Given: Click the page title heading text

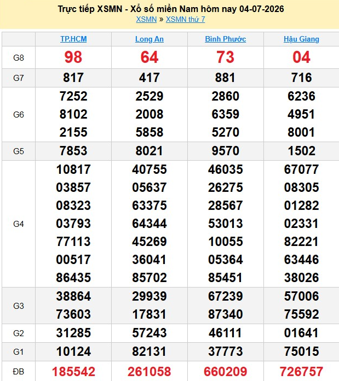Looking at the screenshot, I should pos(171,9).
